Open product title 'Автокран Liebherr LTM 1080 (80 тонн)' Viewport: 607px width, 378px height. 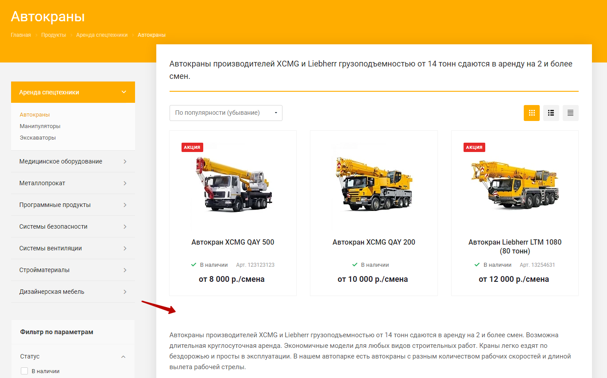(515, 247)
